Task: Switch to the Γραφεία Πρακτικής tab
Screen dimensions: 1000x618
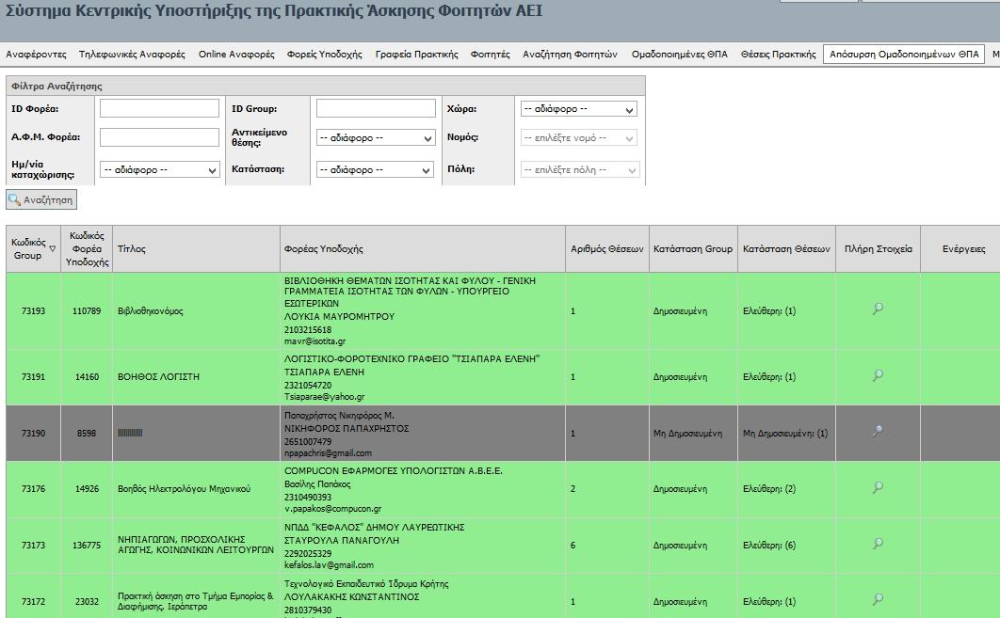Action: [x=416, y=55]
